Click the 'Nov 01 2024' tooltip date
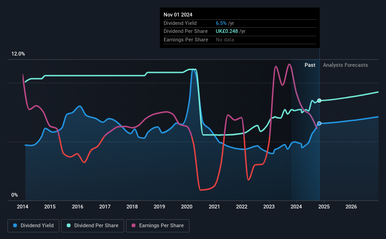This screenshot has width=386, height=239. [178, 15]
